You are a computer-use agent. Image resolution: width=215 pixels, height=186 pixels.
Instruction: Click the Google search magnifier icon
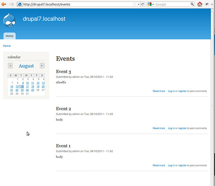pyautogui.click(x=192, y=4)
